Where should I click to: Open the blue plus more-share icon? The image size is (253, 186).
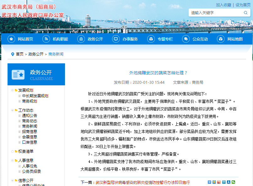pos(209,182)
